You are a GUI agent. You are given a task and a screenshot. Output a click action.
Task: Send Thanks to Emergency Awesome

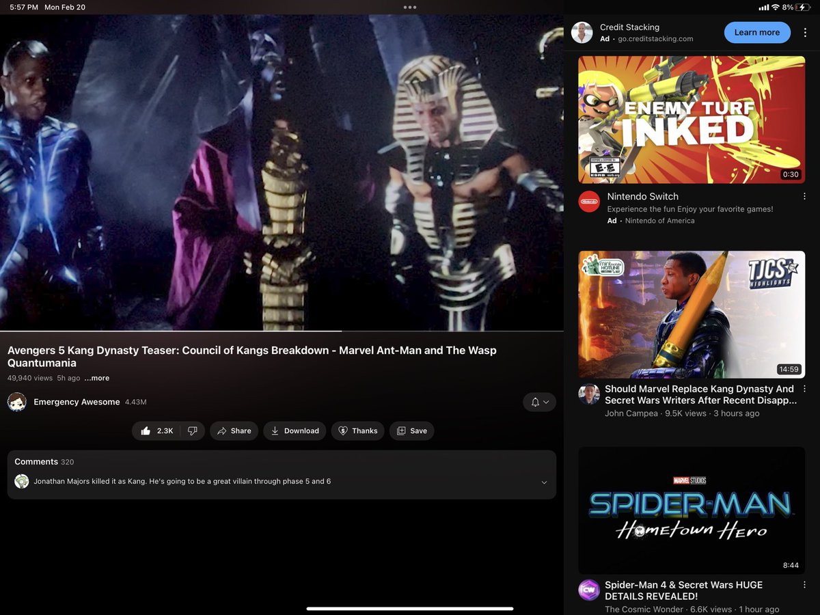coord(358,430)
